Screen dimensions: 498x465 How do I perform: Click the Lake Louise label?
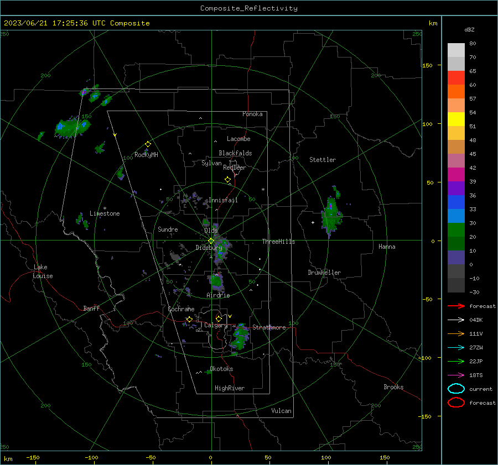pos(43,271)
